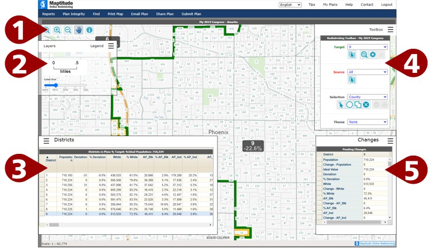Click the Pending Changes horizontal scrollbar
Image resolution: width=431 pixels, height=248 pixels.
pyautogui.click(x=355, y=222)
